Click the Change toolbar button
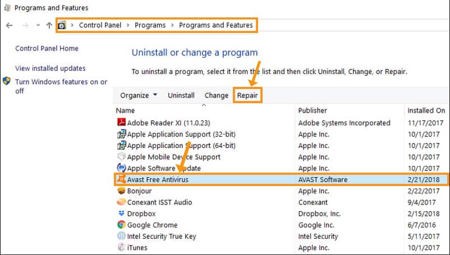Image resolution: width=450 pixels, height=255 pixels. pos(217,95)
